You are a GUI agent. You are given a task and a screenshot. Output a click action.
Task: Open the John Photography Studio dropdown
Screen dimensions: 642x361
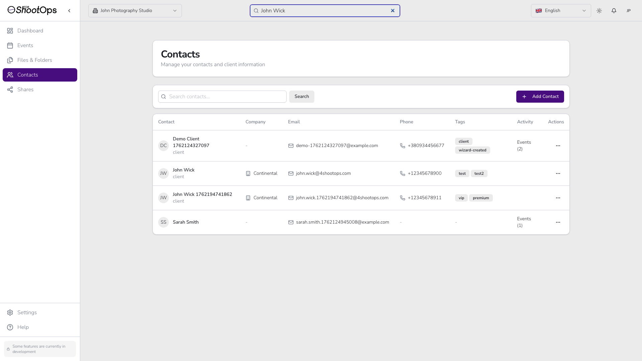(135, 11)
